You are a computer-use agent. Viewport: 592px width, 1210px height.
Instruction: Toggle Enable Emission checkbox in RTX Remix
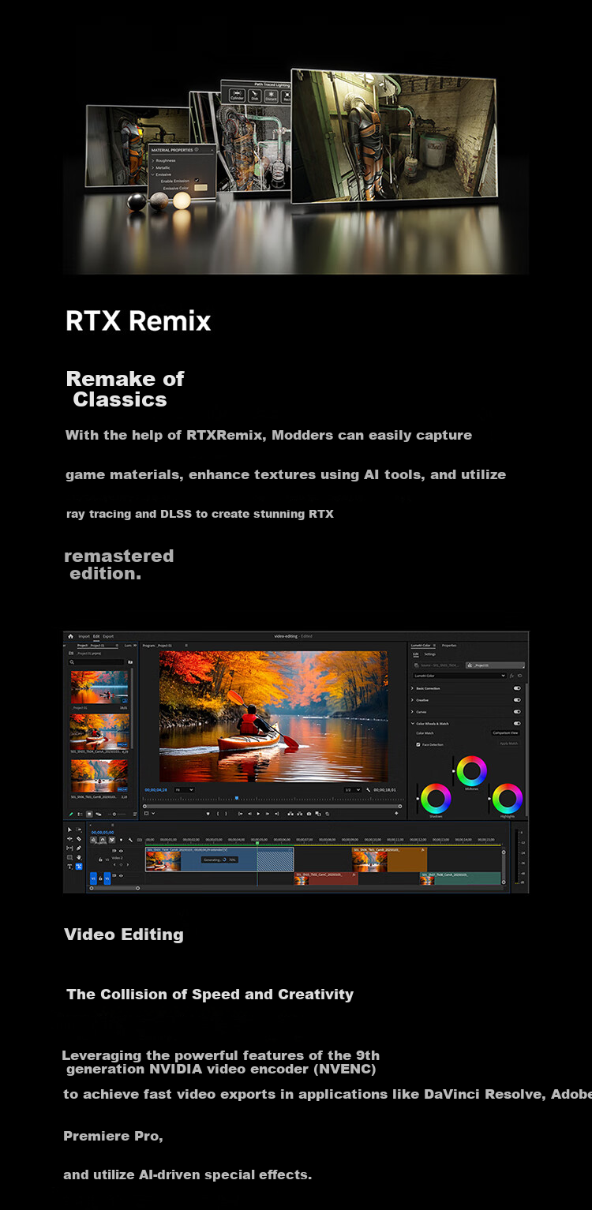click(x=197, y=181)
